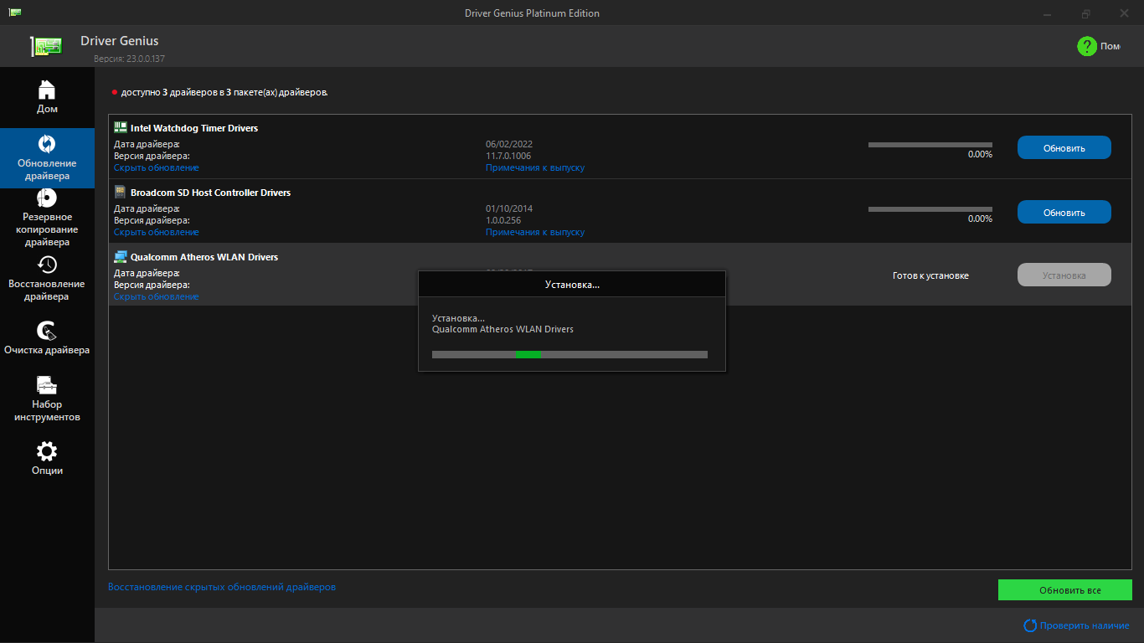Open the Опции settings gear icon
The height and width of the screenshot is (643, 1144).
click(x=47, y=451)
